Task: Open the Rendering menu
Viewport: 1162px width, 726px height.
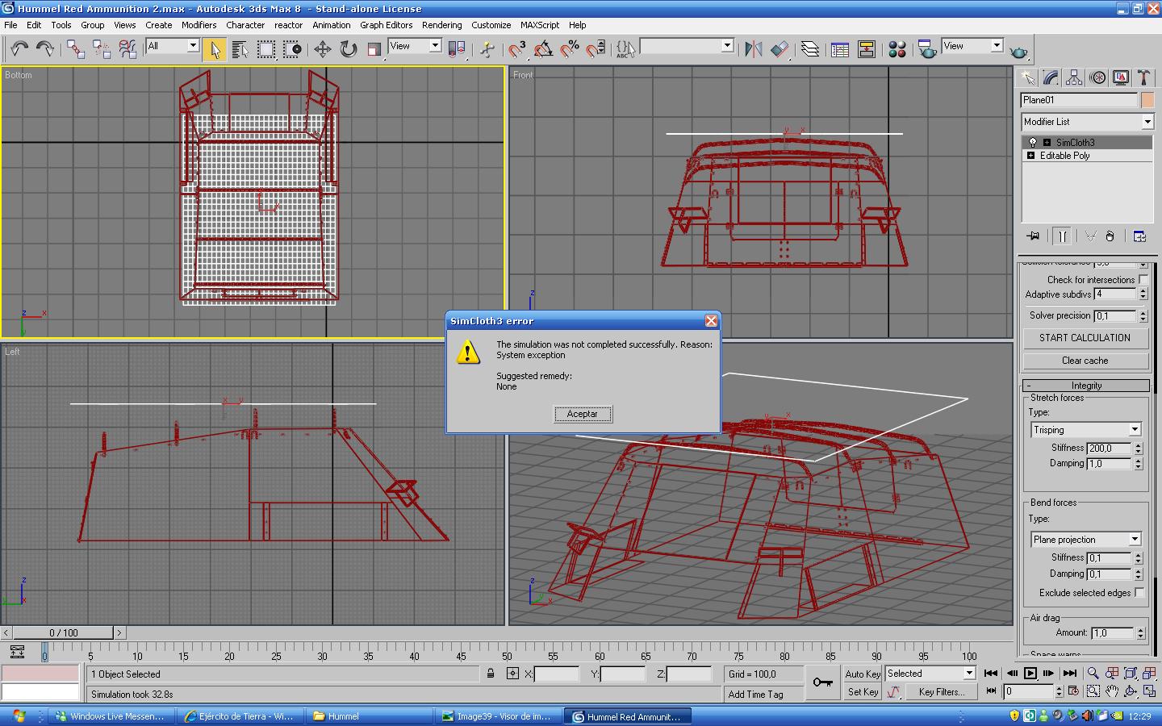Action: pos(441,25)
